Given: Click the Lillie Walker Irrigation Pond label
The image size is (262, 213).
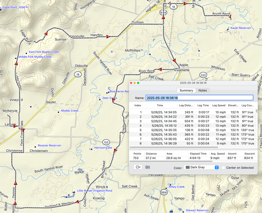Looking at the screenshot, I should click(x=95, y=191).
